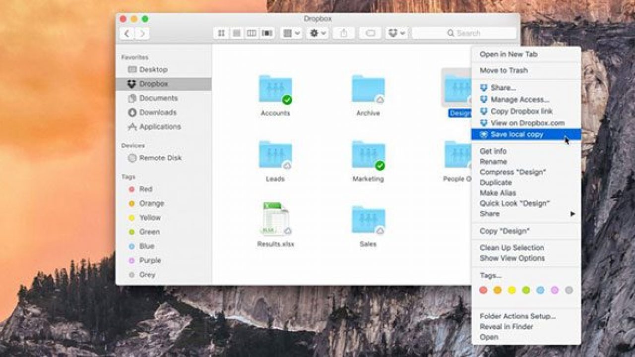
Task: Apply the red tag color in context menu
Action: pos(484,290)
